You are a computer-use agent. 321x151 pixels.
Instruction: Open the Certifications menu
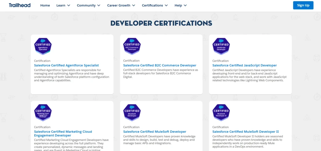tap(155, 6)
